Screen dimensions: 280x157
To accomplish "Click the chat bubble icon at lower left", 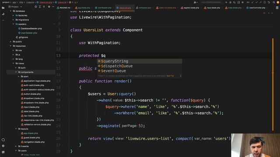I will [x=3, y=140].
